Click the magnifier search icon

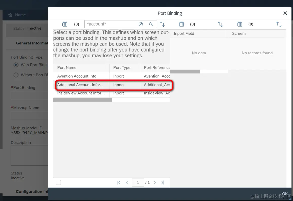[x=151, y=24]
